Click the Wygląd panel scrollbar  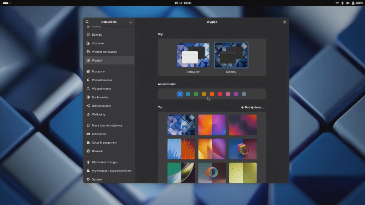(x=288, y=71)
